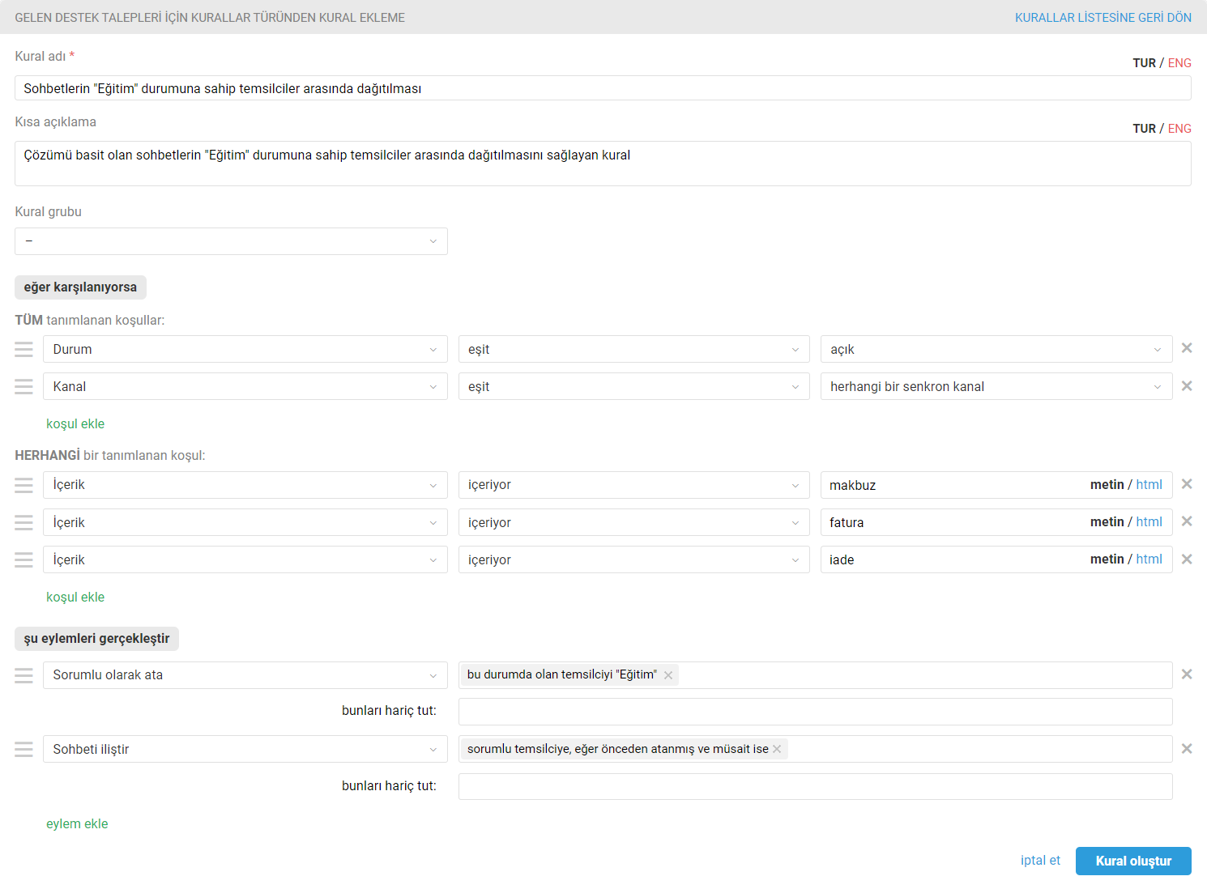Image resolution: width=1207 pixels, height=889 pixels.
Task: Click the Kural oluştur button
Action: point(1132,861)
